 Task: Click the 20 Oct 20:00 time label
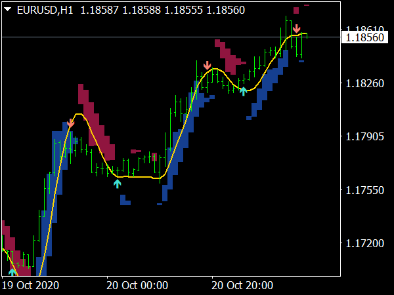(x=242, y=285)
